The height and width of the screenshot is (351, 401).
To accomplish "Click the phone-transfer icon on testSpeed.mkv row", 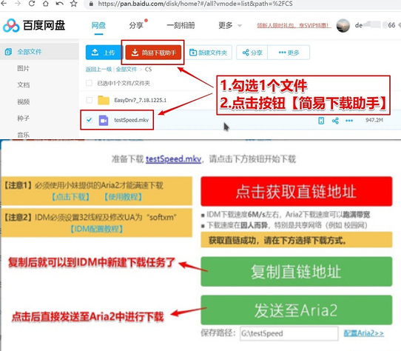I will click(x=321, y=120).
